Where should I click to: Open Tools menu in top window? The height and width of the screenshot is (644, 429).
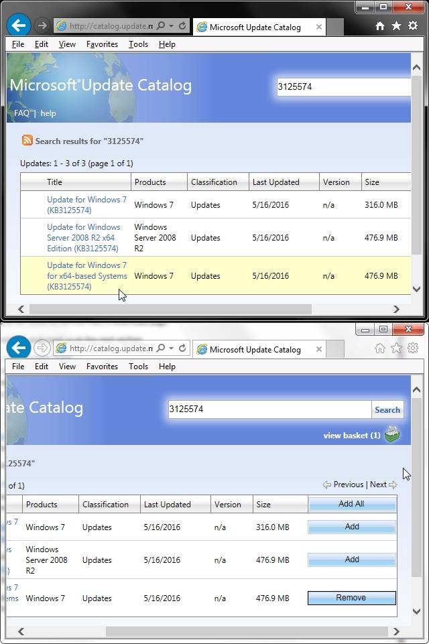[139, 44]
